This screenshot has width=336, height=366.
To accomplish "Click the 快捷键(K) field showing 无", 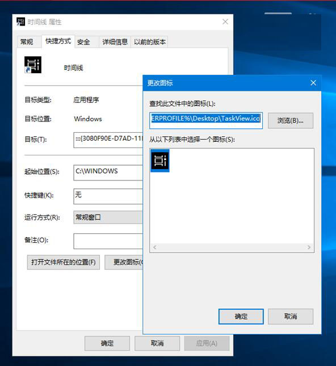I will pos(108,196).
